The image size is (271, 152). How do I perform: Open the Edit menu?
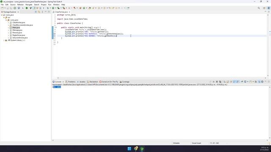[x=7, y=5]
